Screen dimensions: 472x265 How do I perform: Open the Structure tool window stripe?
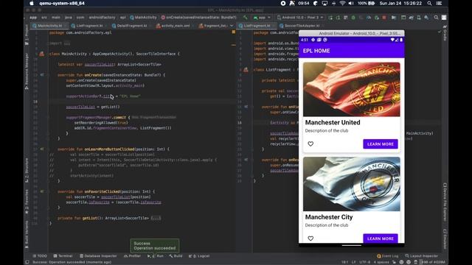click(27, 170)
